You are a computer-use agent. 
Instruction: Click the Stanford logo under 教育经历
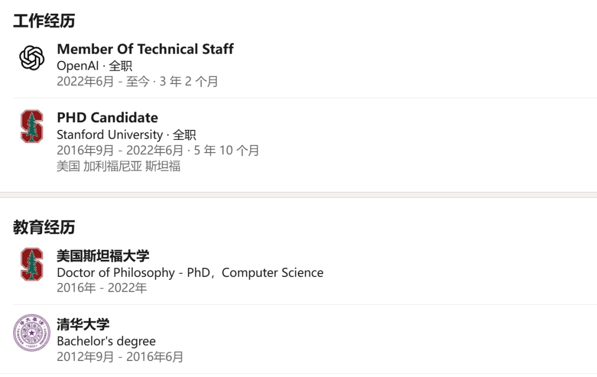32,264
